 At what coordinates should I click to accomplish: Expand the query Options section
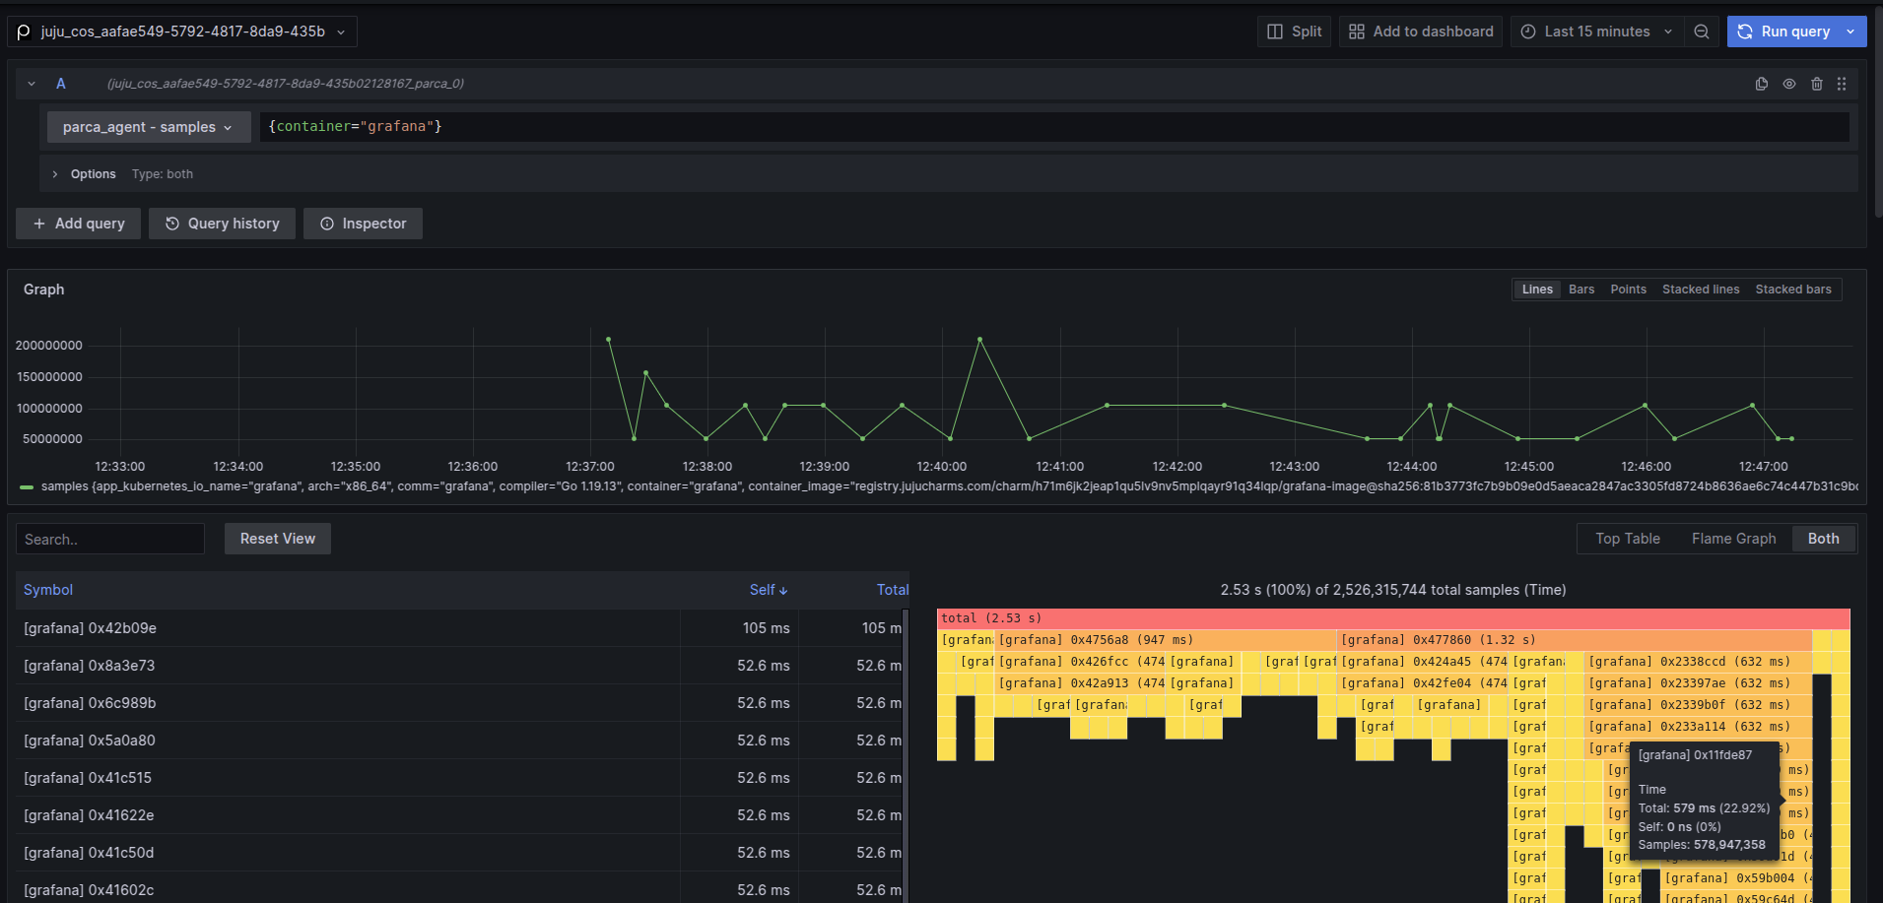coord(93,174)
